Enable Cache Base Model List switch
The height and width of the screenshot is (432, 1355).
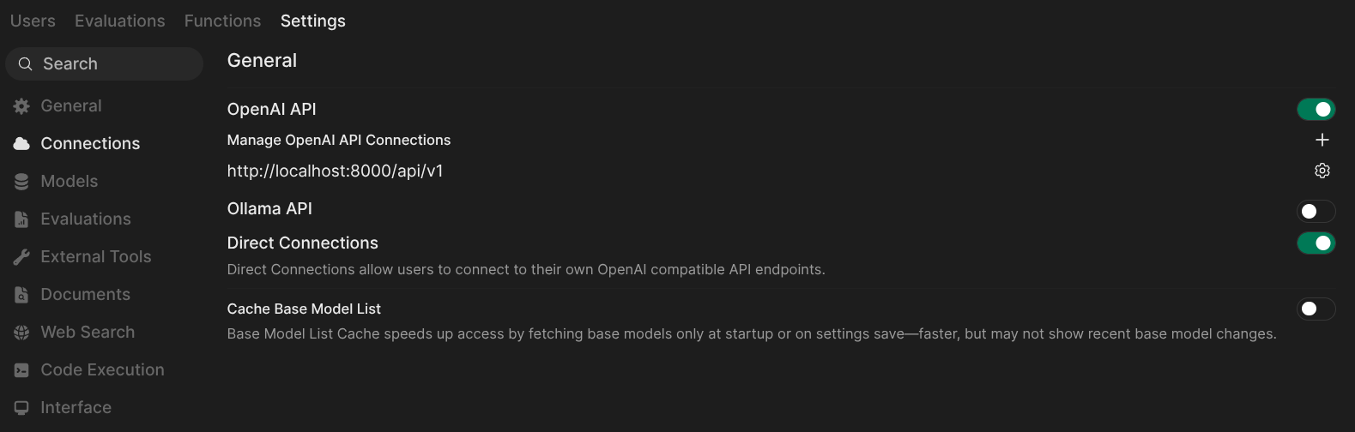[x=1316, y=309]
